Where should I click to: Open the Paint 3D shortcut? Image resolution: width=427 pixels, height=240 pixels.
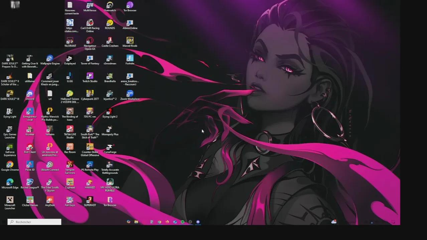click(x=30, y=166)
